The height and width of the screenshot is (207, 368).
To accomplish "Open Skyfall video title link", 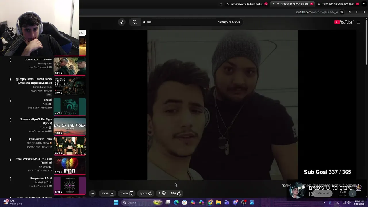I will [x=48, y=100].
